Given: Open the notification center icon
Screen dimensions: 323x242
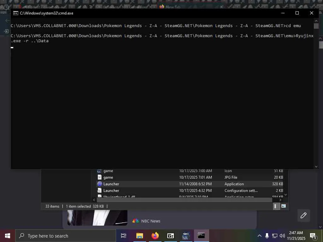Looking at the screenshot, I should [313, 236].
